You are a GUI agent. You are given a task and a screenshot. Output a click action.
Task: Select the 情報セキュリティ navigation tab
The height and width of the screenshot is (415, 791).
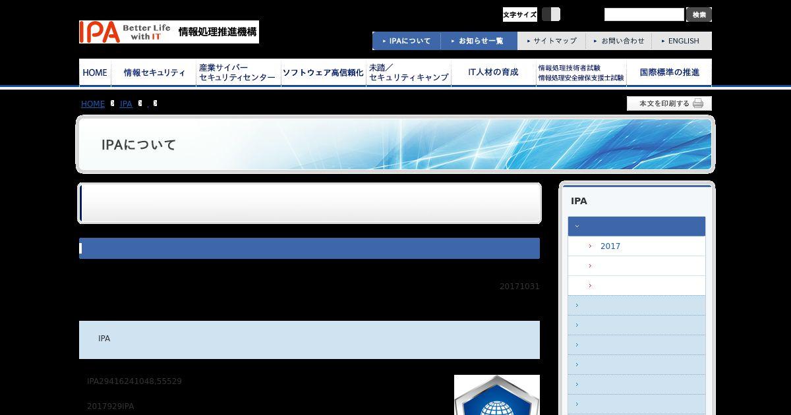tap(154, 72)
